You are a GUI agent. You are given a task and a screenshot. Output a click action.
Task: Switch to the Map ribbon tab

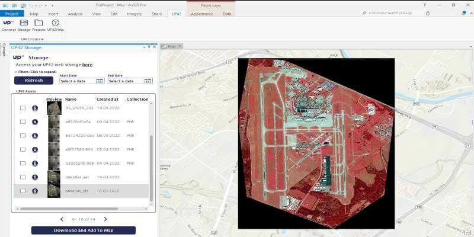coord(34,14)
